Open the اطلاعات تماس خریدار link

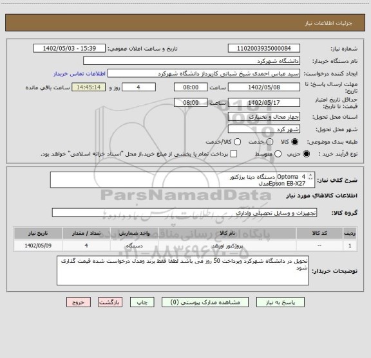[x=79, y=74]
